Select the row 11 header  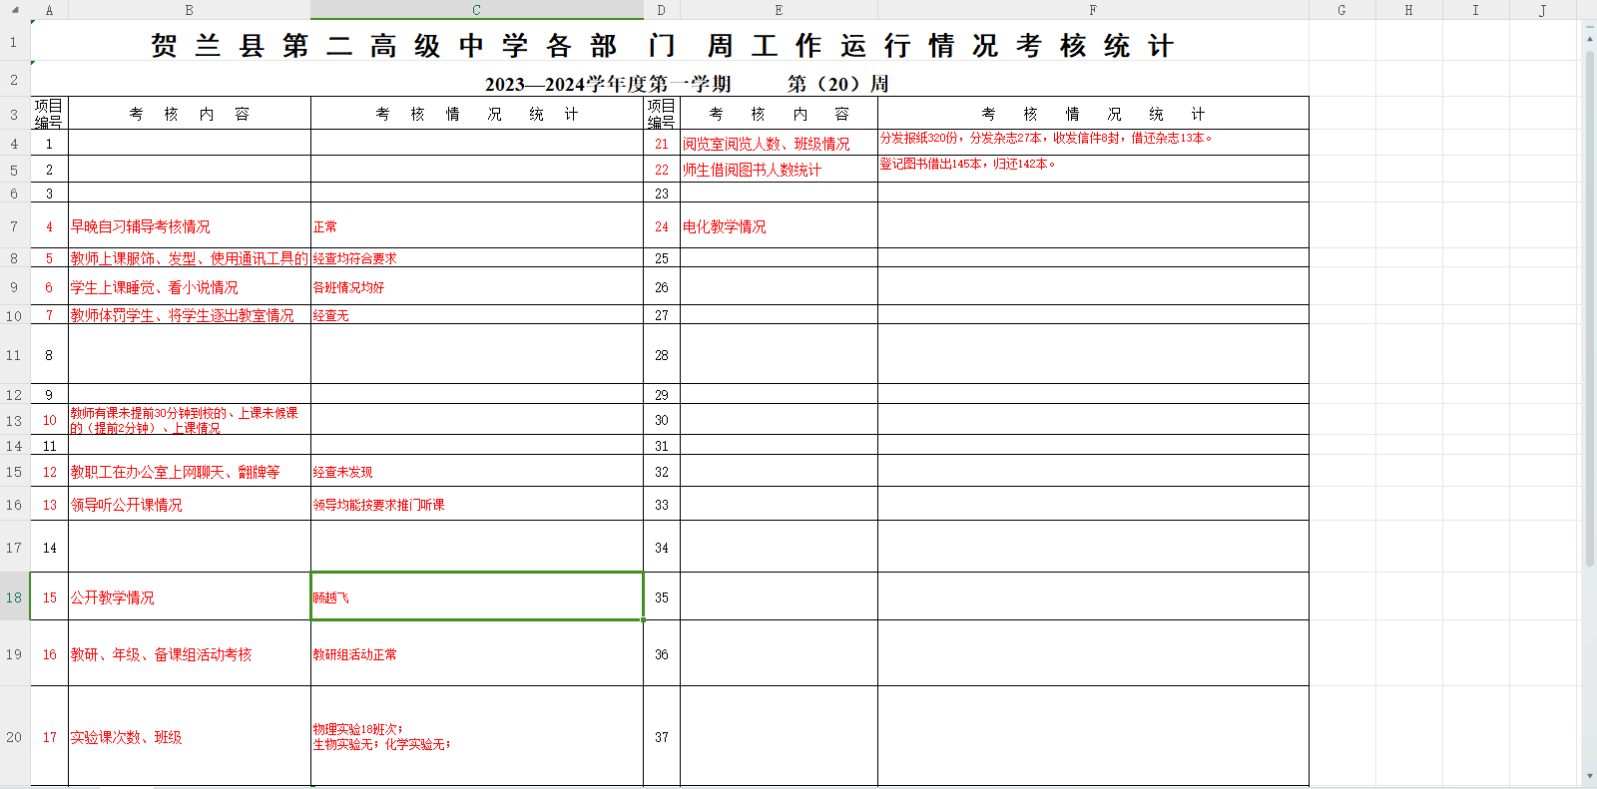[14, 355]
